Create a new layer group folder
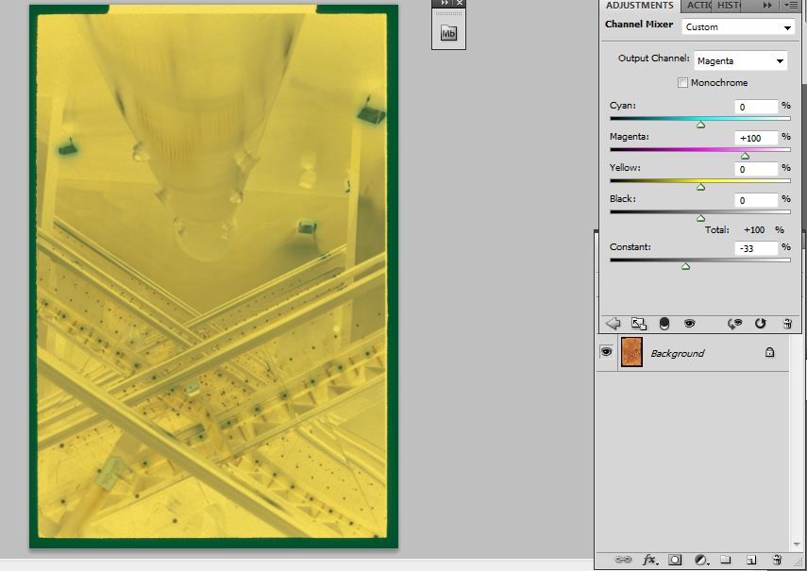This screenshot has width=807, height=571. click(725, 560)
